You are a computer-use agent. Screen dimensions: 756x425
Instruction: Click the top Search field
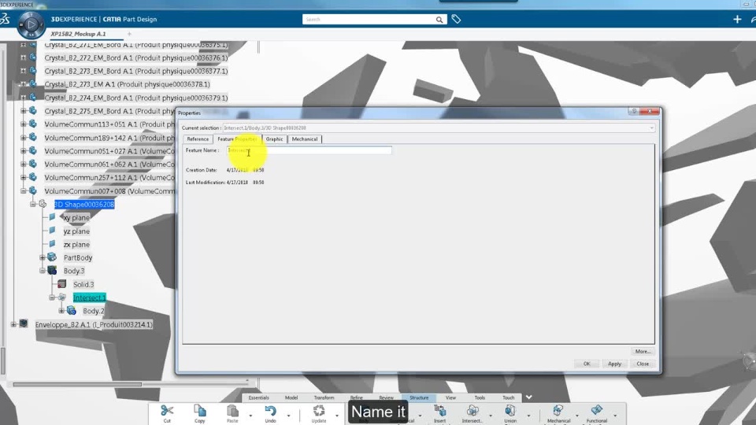(369, 19)
